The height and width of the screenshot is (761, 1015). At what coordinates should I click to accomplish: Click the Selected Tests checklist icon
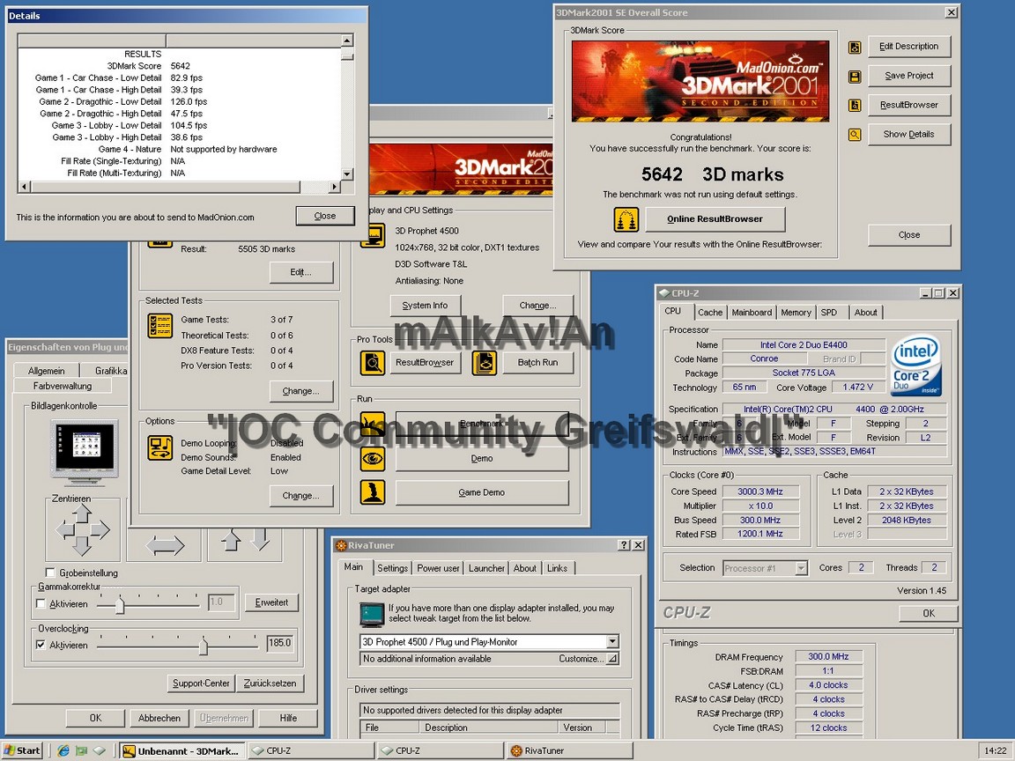point(159,326)
